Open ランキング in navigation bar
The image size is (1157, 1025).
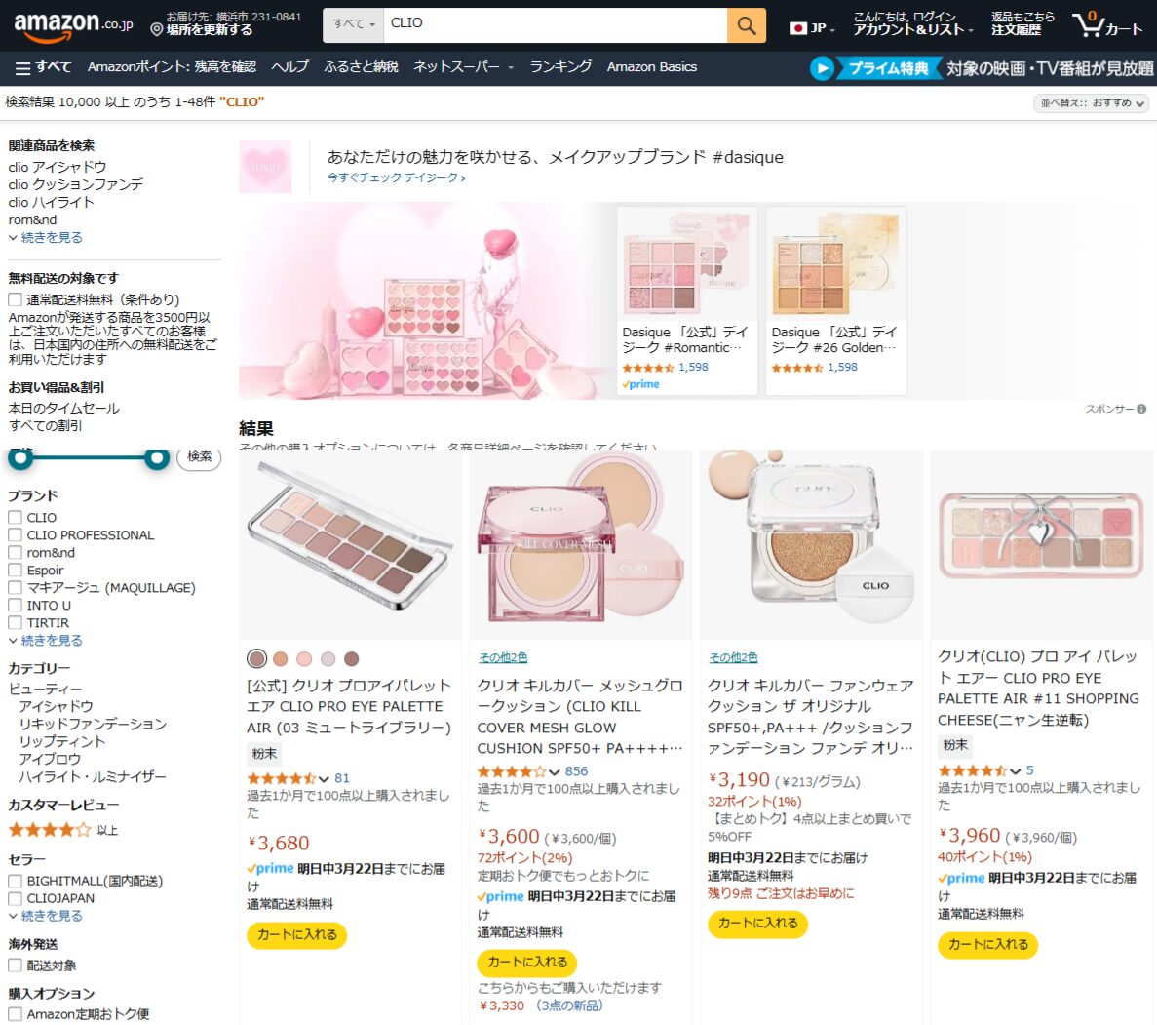coord(560,67)
